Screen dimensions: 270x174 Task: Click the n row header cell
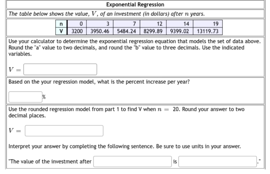(x=61, y=24)
